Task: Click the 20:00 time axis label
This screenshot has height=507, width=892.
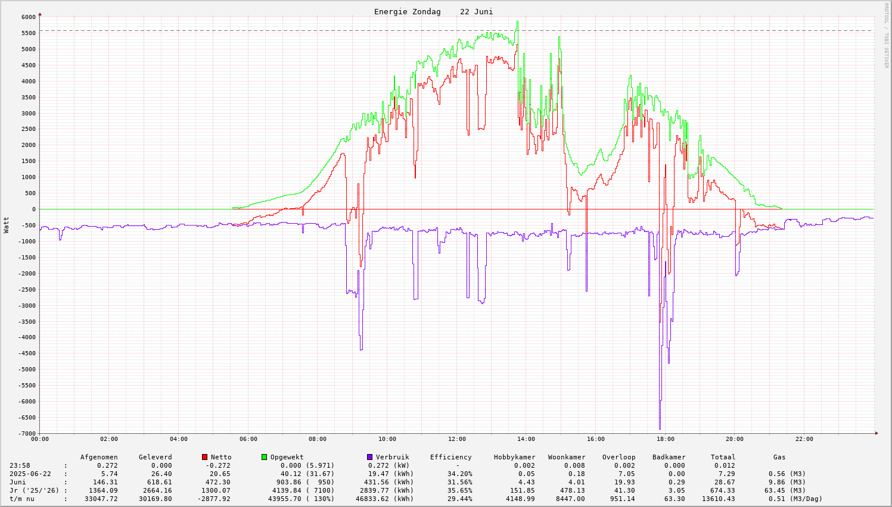Action: pos(735,439)
